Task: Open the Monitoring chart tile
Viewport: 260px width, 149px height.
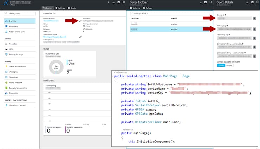Action: pos(77,109)
